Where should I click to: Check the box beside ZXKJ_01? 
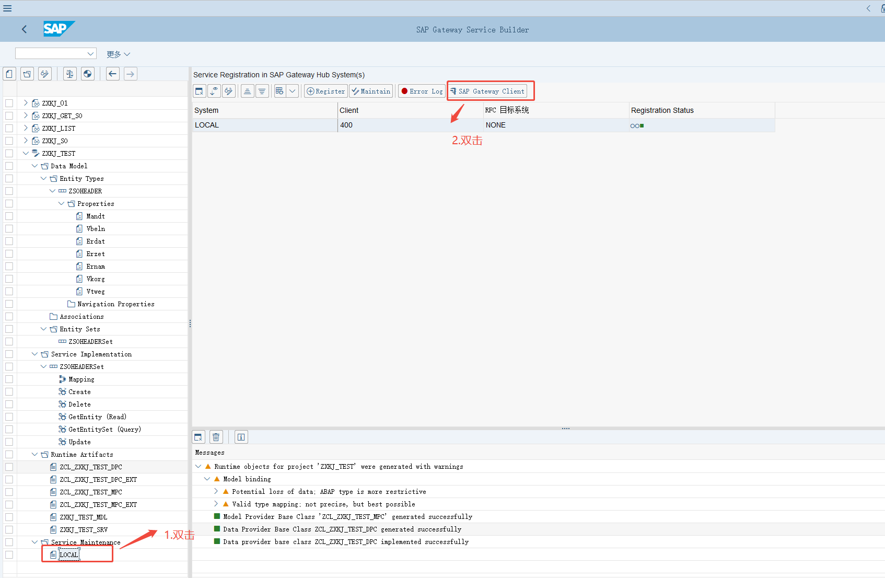coord(9,103)
